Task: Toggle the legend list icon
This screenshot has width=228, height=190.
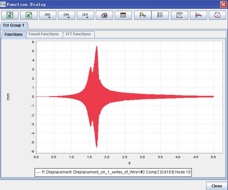Action: point(160,15)
